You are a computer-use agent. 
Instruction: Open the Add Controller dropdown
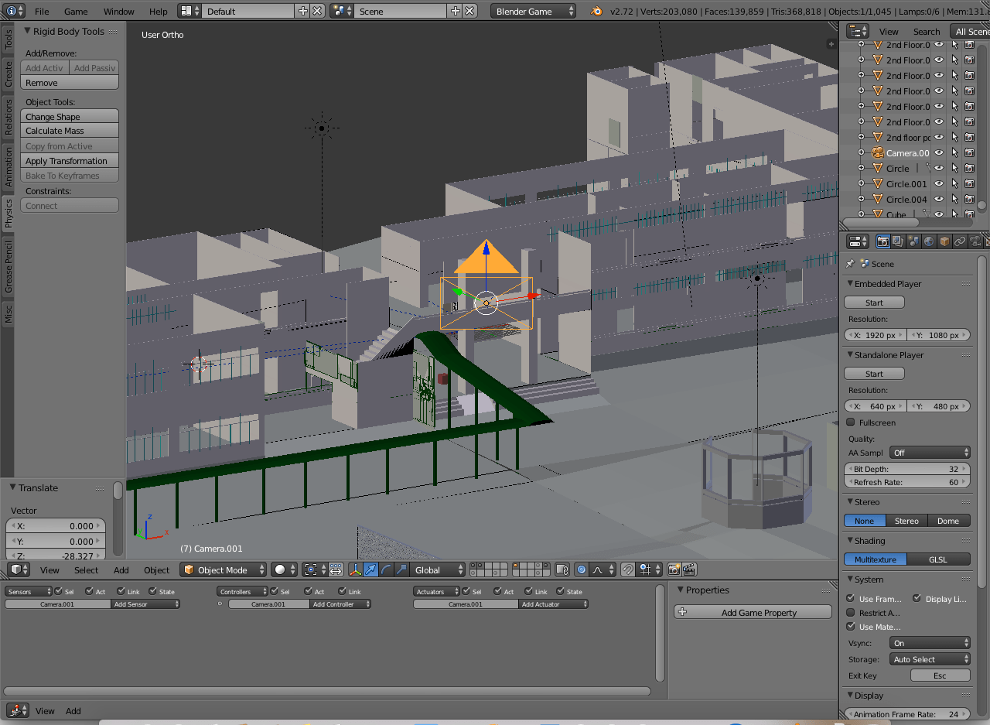pyautogui.click(x=340, y=604)
